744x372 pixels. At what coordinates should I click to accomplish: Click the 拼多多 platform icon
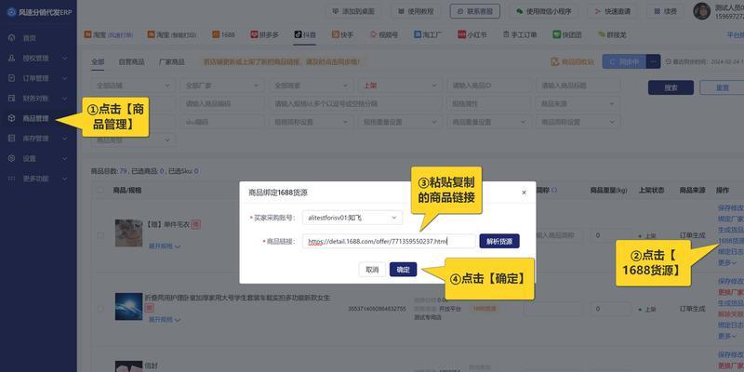[x=254, y=34]
